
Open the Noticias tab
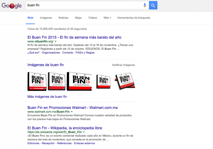[x=63, y=18]
